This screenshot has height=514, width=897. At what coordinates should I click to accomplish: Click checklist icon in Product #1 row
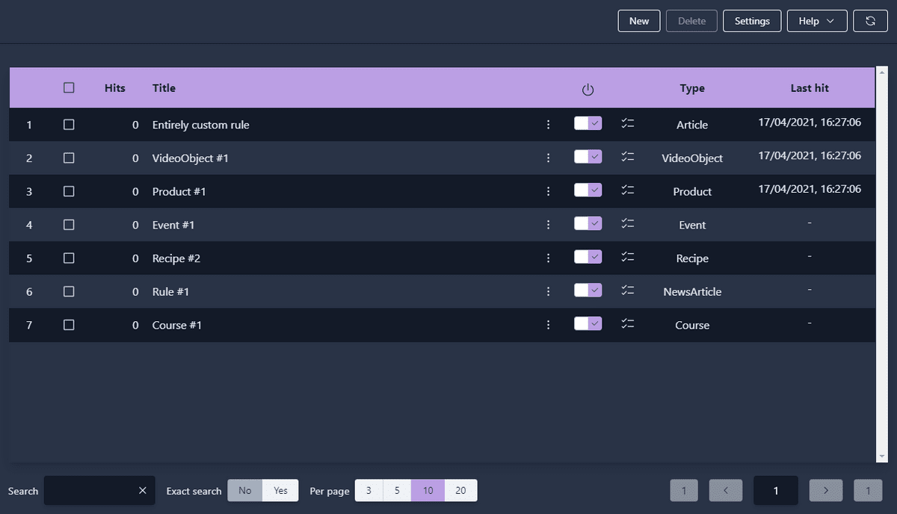click(628, 190)
